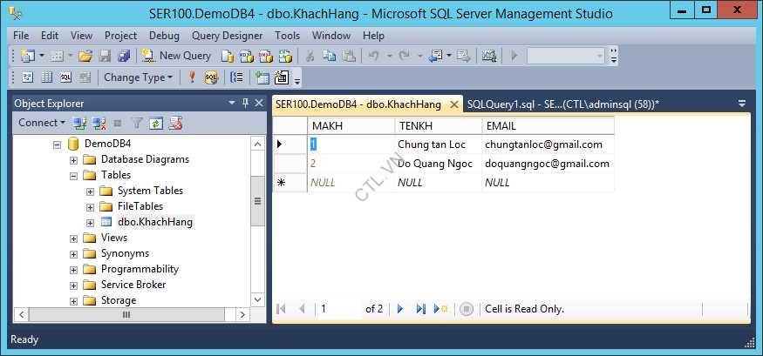Toggle auto-hide pin on Object Explorer
The height and width of the screenshot is (356, 763).
tap(245, 103)
